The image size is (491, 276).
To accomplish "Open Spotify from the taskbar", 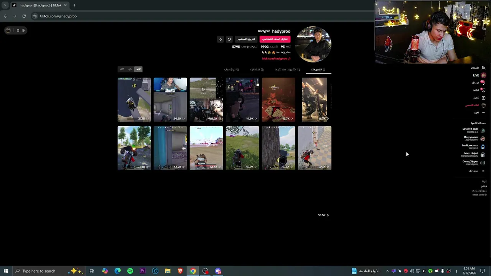I will pyautogui.click(x=130, y=271).
